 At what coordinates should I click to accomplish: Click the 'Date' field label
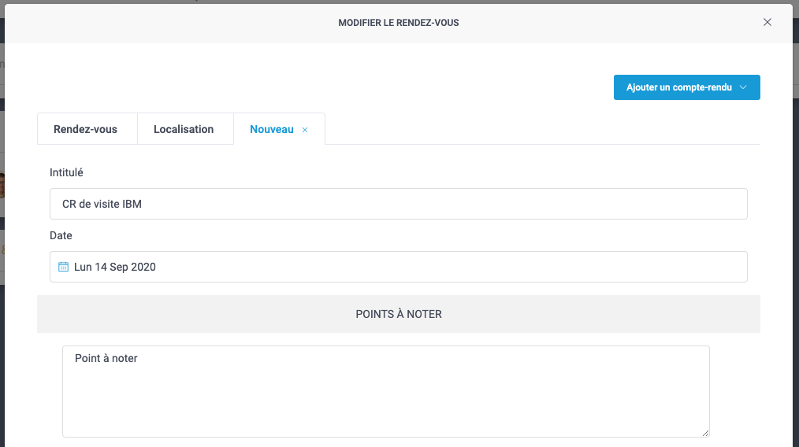click(x=61, y=235)
